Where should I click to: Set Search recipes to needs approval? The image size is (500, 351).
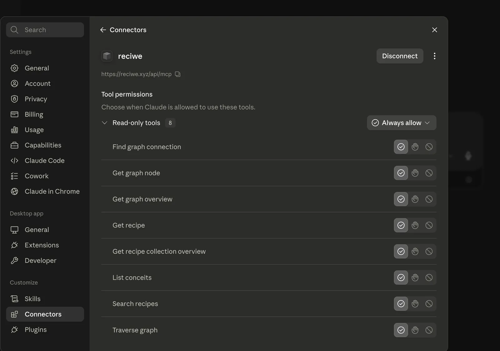tap(415, 303)
